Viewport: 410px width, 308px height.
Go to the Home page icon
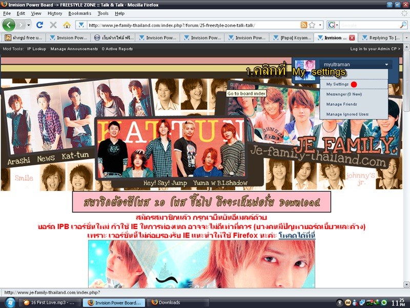67,25
